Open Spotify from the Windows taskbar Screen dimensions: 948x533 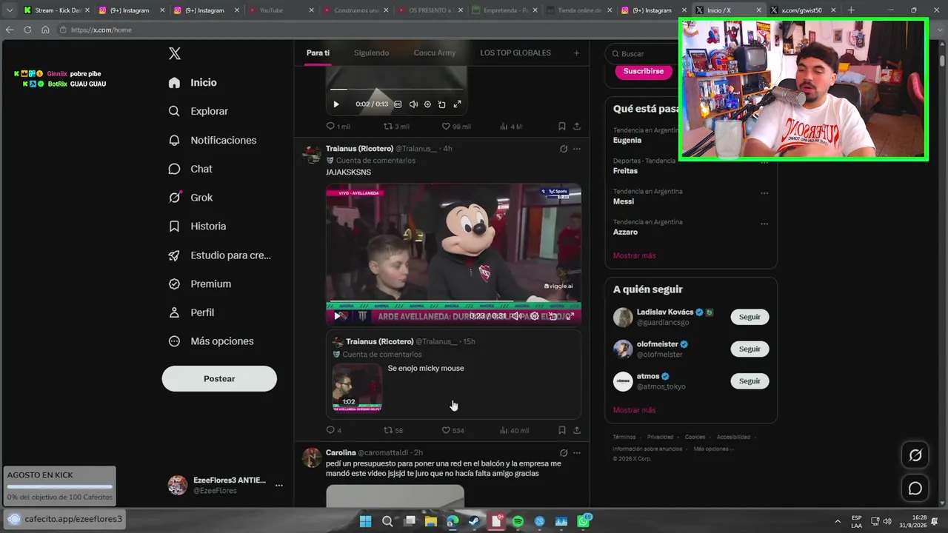pos(518,521)
